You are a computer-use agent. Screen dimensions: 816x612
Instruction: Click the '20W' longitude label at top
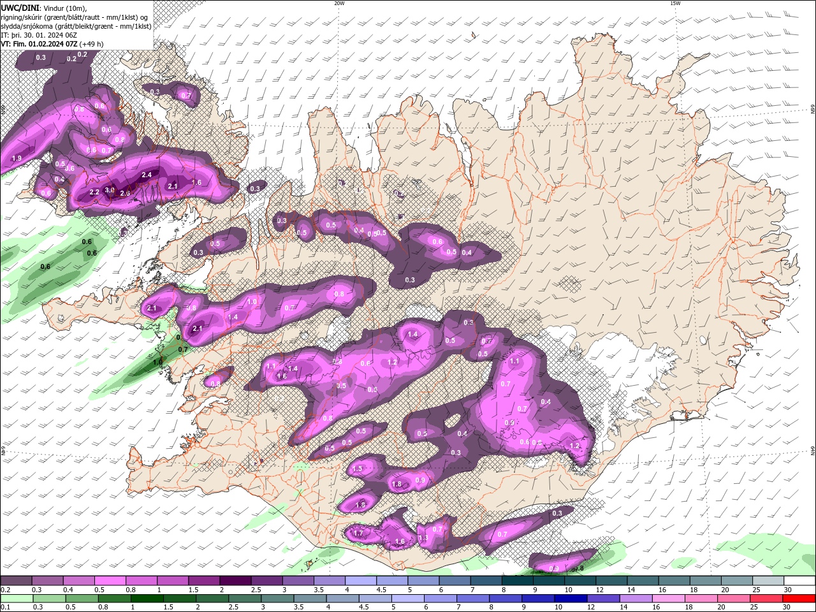339,3
